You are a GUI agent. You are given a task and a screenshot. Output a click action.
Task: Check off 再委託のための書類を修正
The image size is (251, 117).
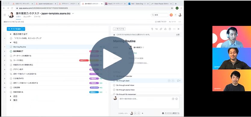click(x=11, y=65)
